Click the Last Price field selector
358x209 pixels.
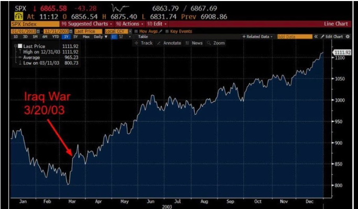pos(89,31)
